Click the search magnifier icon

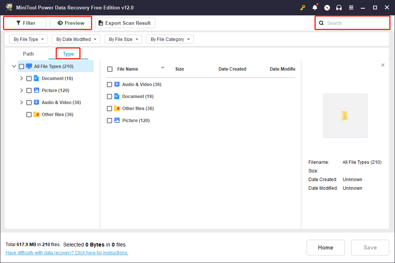point(321,23)
